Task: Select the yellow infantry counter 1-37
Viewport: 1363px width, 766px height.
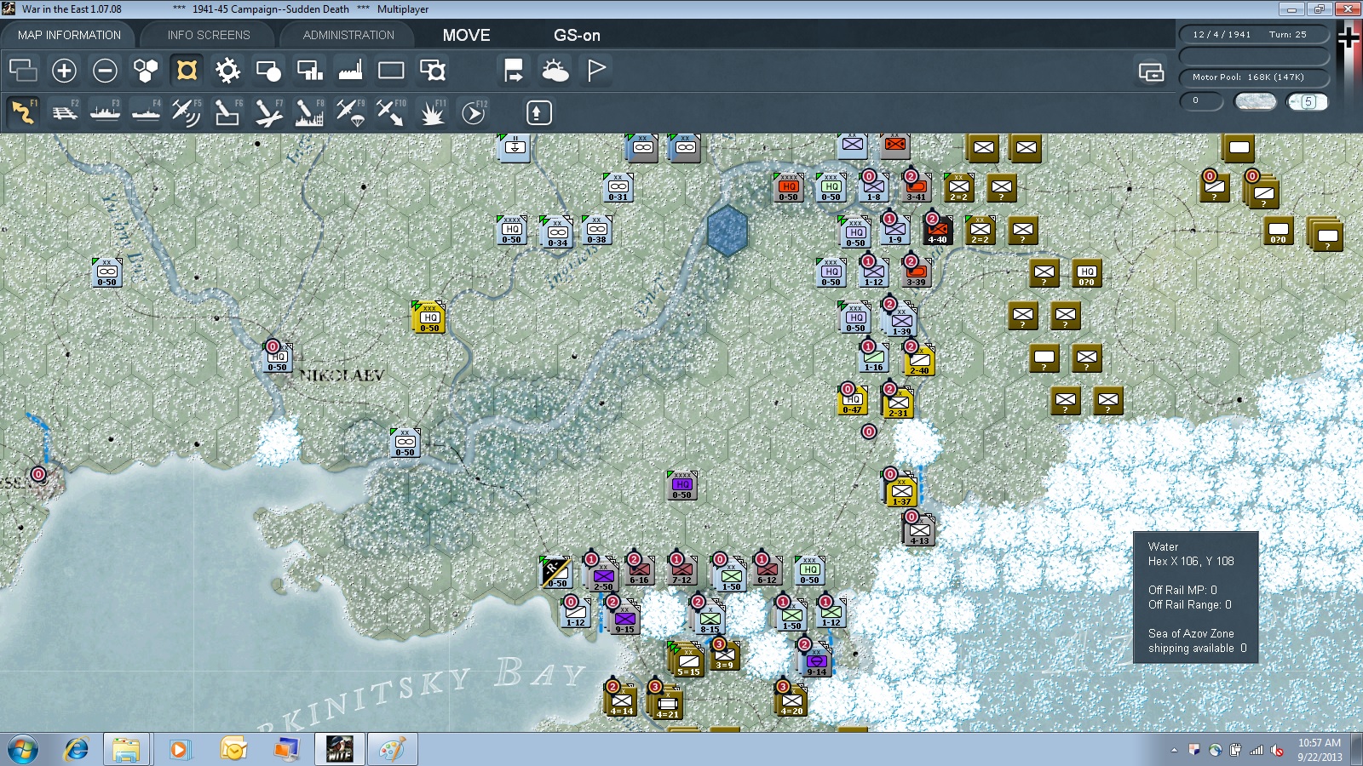Action: [901, 492]
